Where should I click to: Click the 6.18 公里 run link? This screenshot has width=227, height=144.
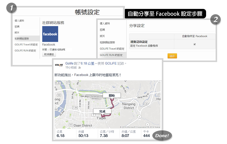pyautogui.click(x=88, y=64)
